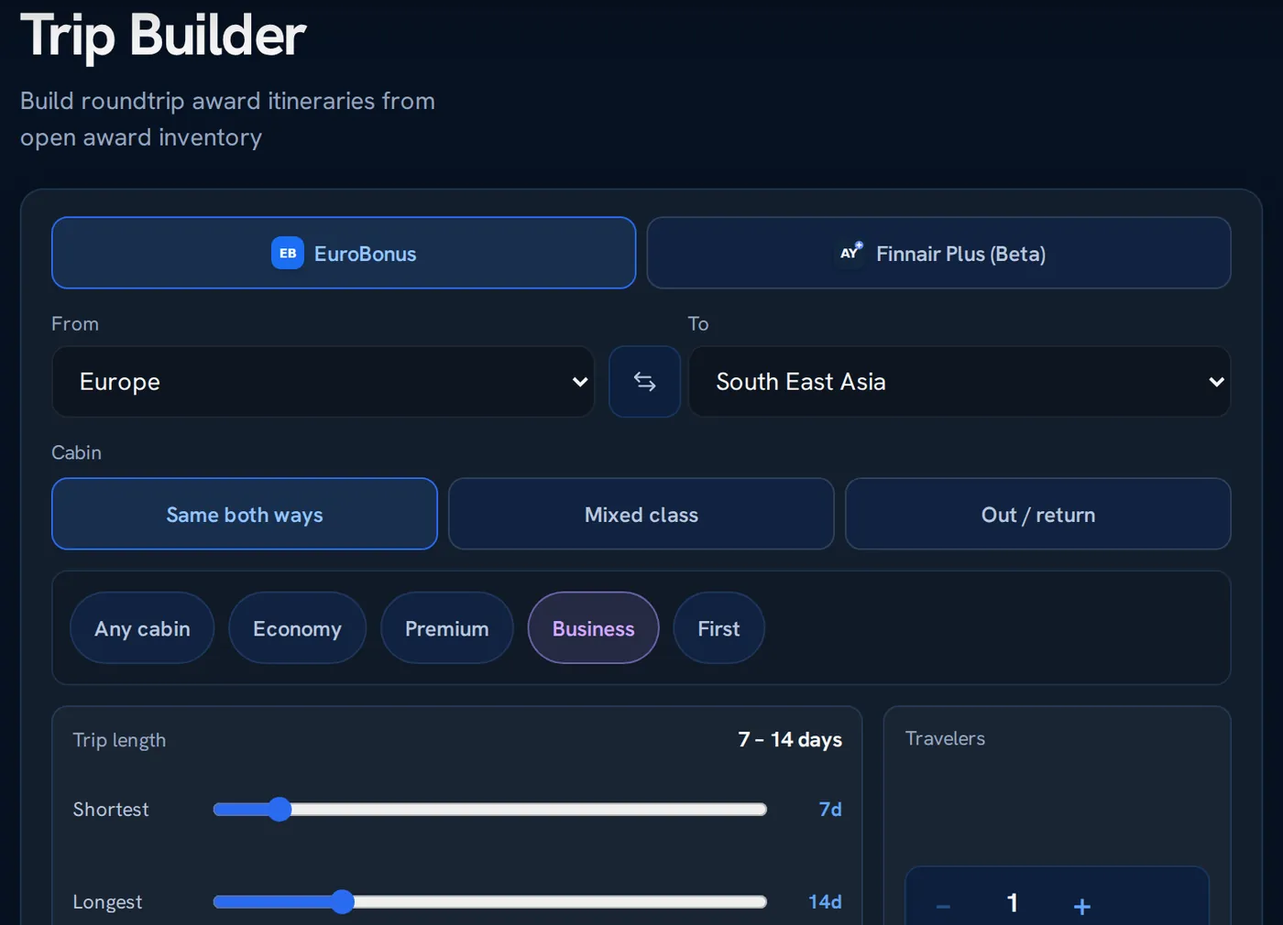Select the Business cabin option
This screenshot has height=925, width=1283.
click(594, 628)
